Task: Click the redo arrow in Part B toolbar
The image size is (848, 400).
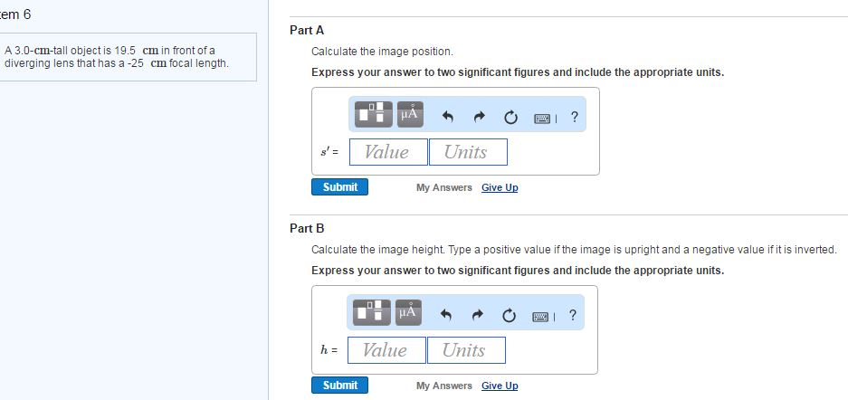Action: coord(477,315)
